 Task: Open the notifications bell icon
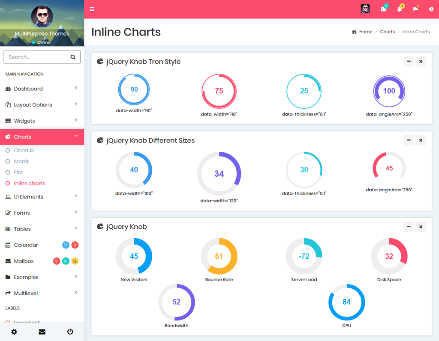pyautogui.click(x=400, y=9)
